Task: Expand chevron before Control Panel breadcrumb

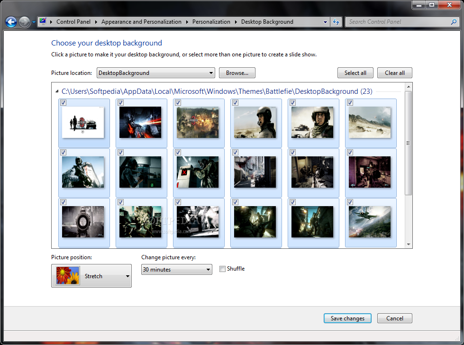Action: click(51, 22)
